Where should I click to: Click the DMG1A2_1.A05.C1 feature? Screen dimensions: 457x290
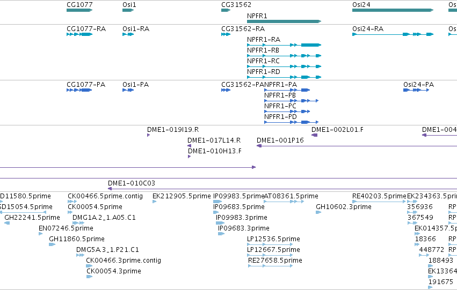(x=78, y=223)
